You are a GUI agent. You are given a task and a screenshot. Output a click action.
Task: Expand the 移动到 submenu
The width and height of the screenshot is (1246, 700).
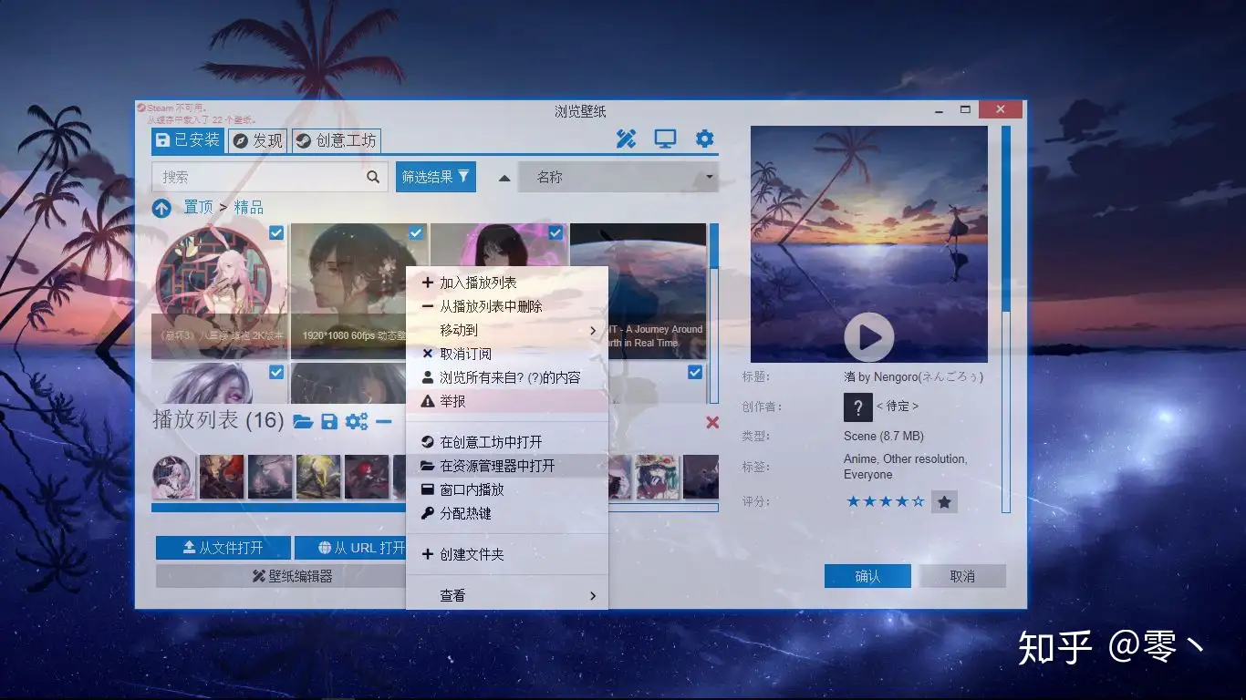506,330
